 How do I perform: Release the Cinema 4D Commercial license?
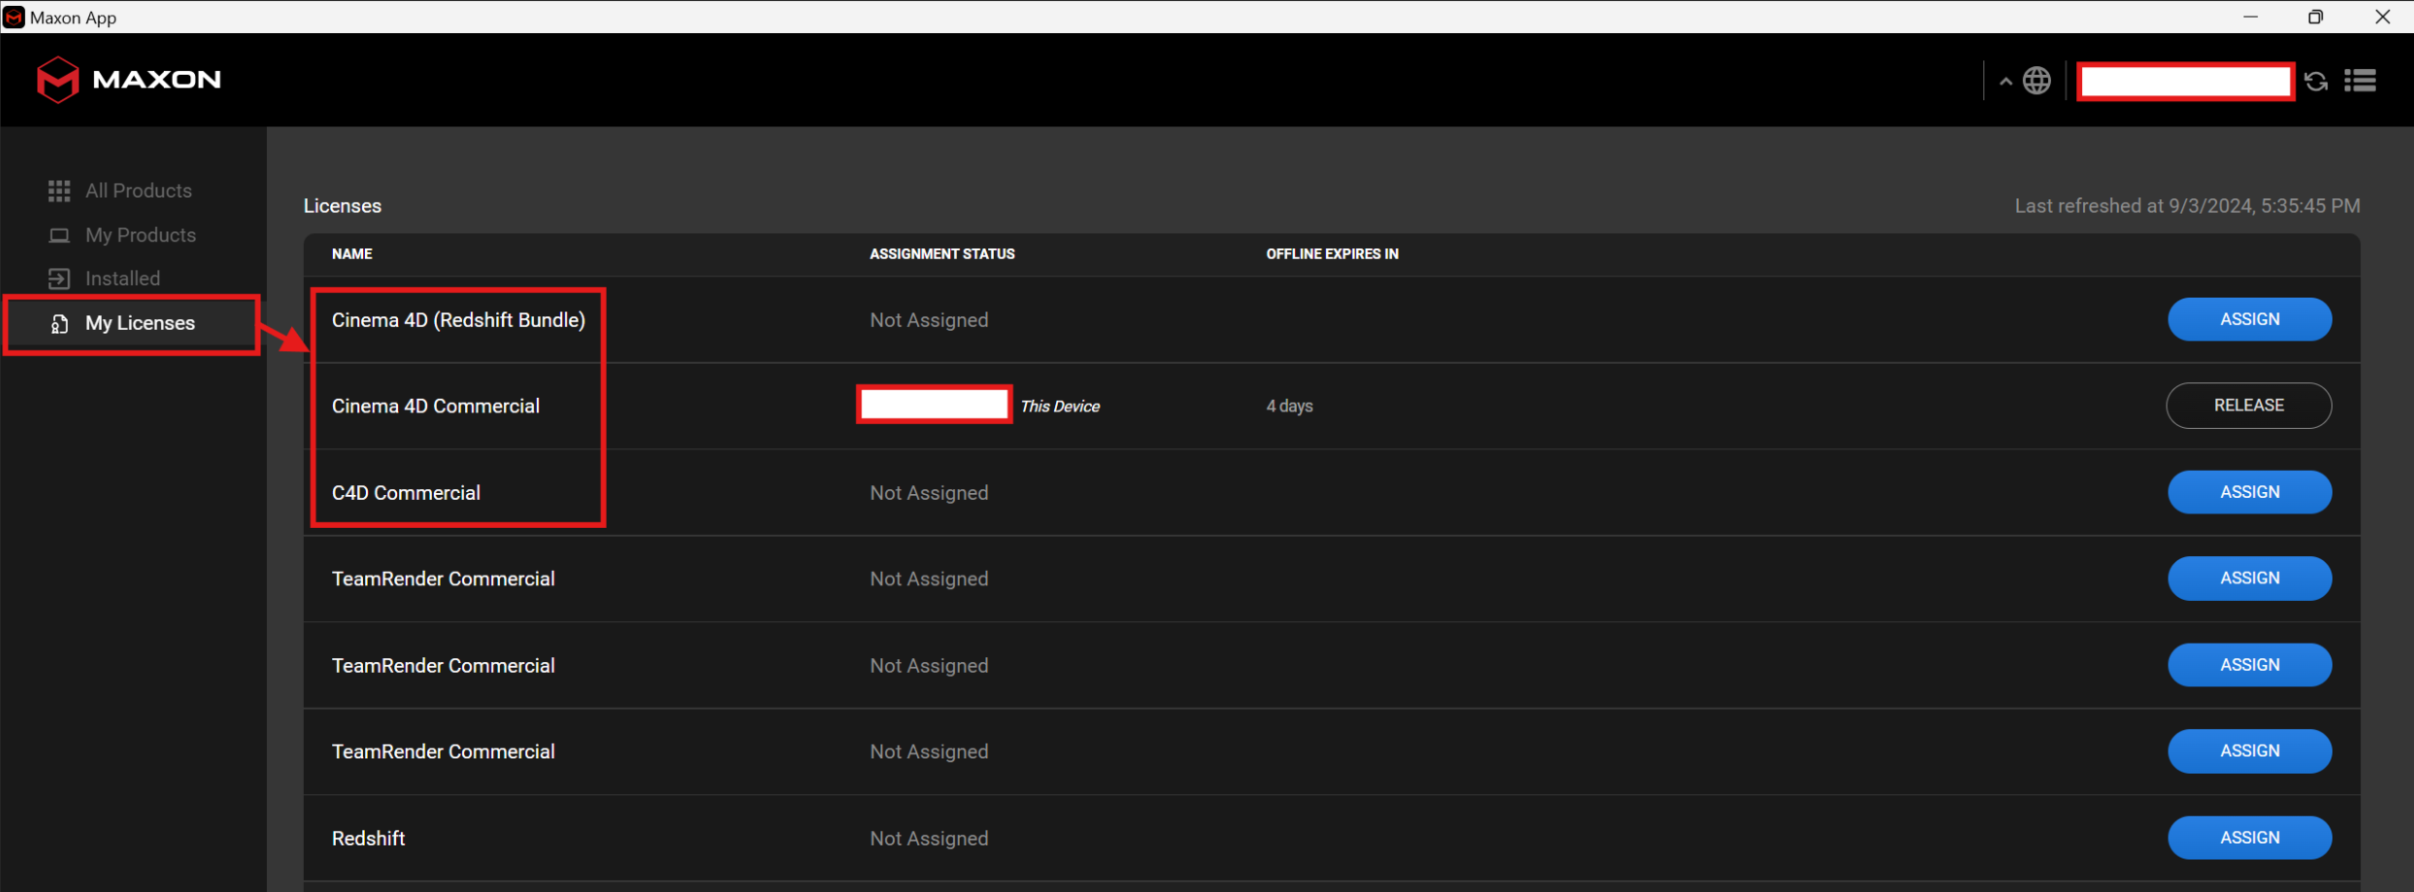coord(2248,406)
